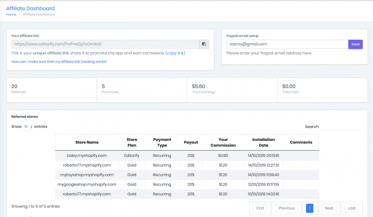373x217 pixels.
Task: Click date 12/10/2019 10:17:09
Action: point(263,184)
